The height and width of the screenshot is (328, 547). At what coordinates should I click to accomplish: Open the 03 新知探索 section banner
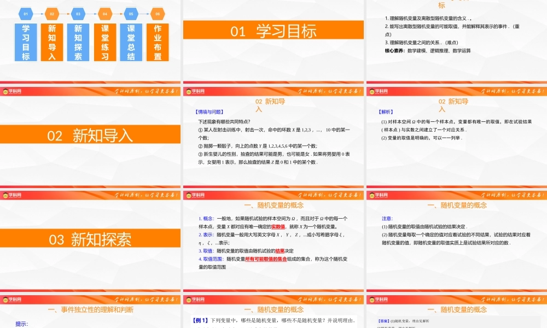click(x=91, y=239)
